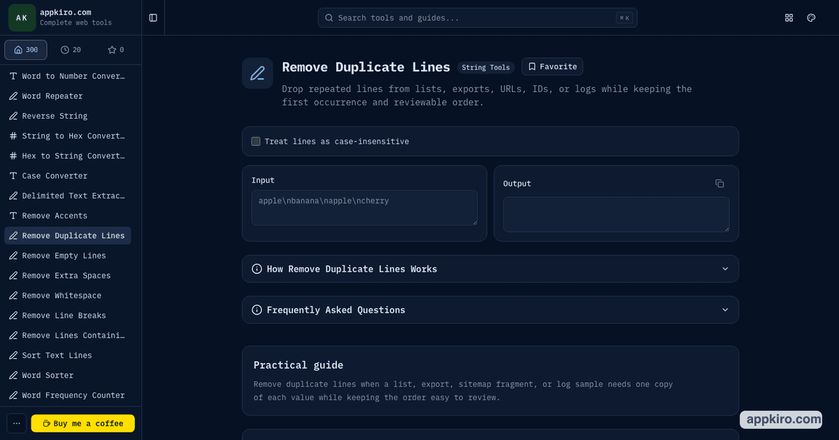Click the ⌘K shortcut badge
The height and width of the screenshot is (440, 839).
(x=624, y=18)
